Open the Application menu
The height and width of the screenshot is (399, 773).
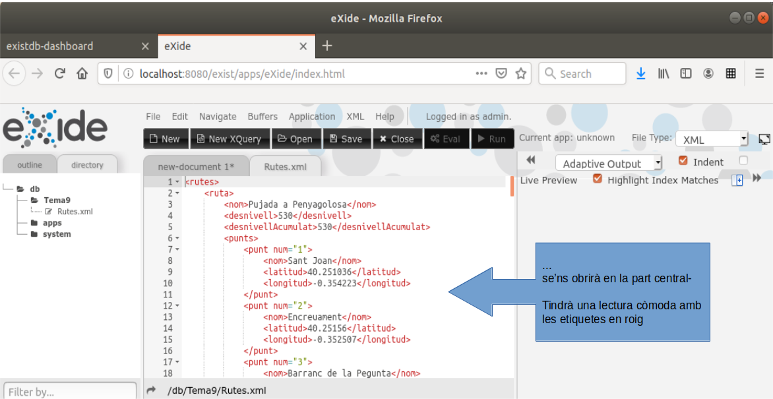click(311, 117)
